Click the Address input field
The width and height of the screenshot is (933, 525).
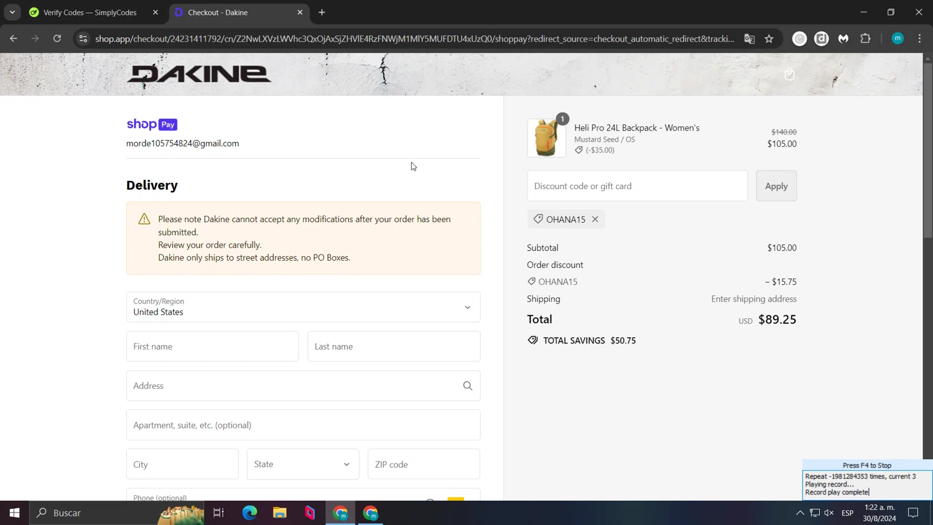click(303, 386)
